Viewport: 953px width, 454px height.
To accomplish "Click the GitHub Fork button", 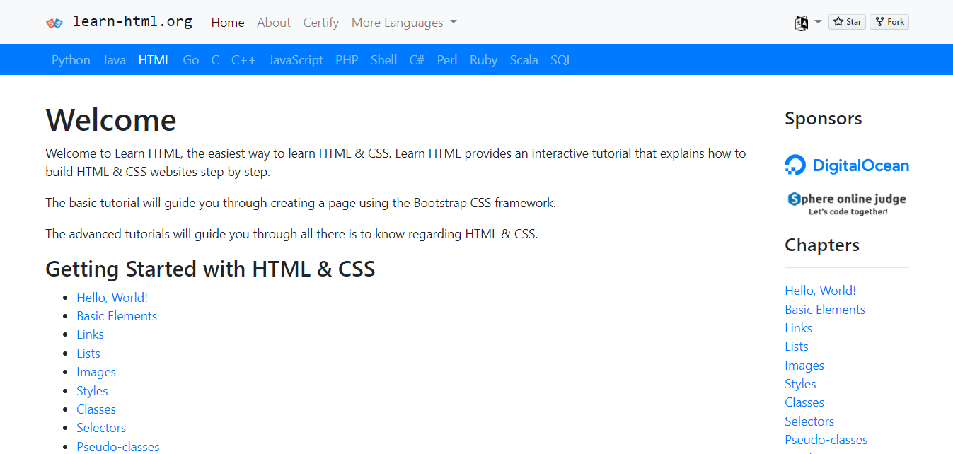I will 889,22.
